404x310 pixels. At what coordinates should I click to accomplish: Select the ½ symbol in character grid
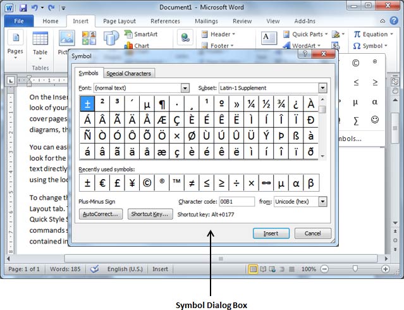[266, 104]
